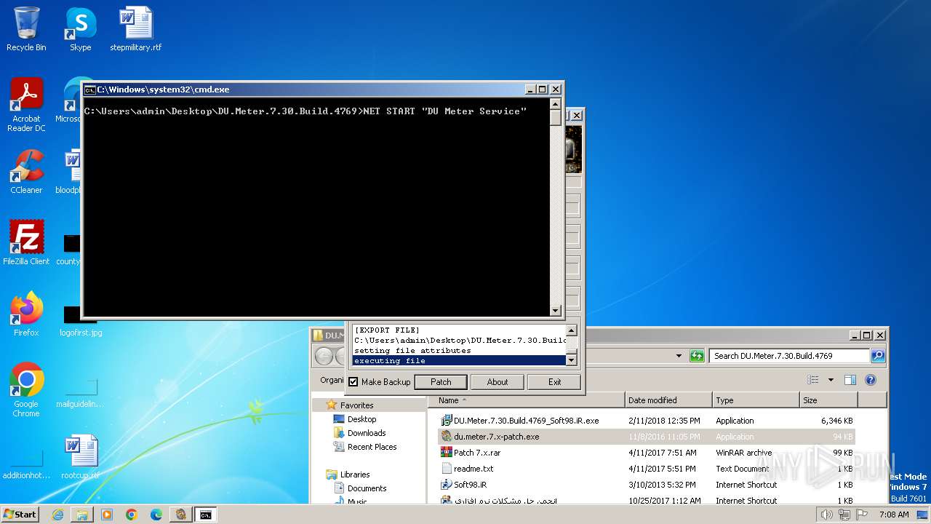Click the Exit button in patcher
This screenshot has height=524, width=931.
[554, 382]
